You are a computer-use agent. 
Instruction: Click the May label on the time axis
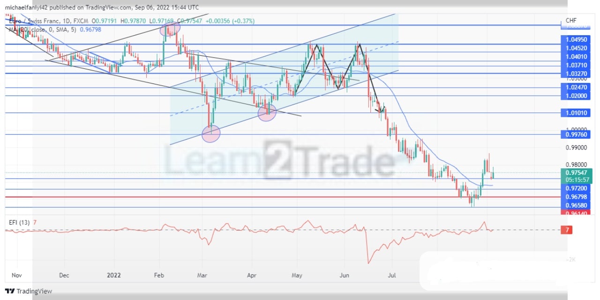coord(297,275)
